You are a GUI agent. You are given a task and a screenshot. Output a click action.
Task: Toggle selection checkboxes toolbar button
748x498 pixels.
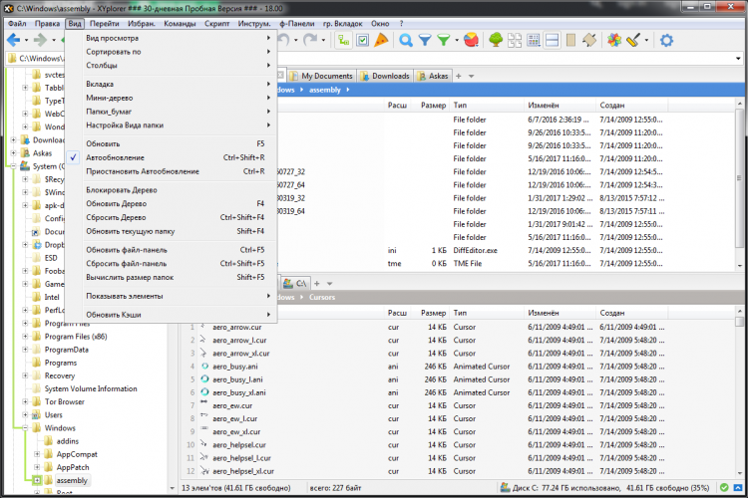[x=363, y=41]
